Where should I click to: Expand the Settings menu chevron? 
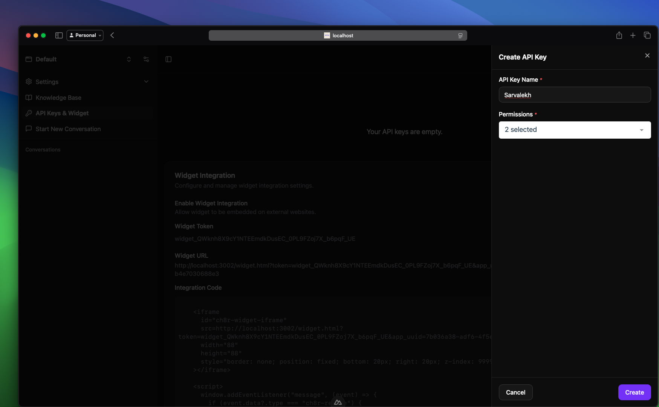(146, 82)
